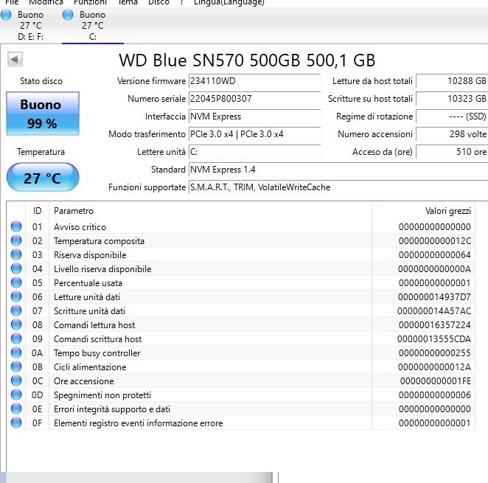Click the Standard field NVM Express 1.4

(x=338, y=170)
